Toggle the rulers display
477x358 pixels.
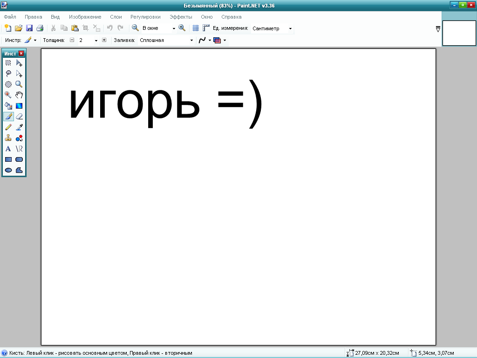coord(206,28)
